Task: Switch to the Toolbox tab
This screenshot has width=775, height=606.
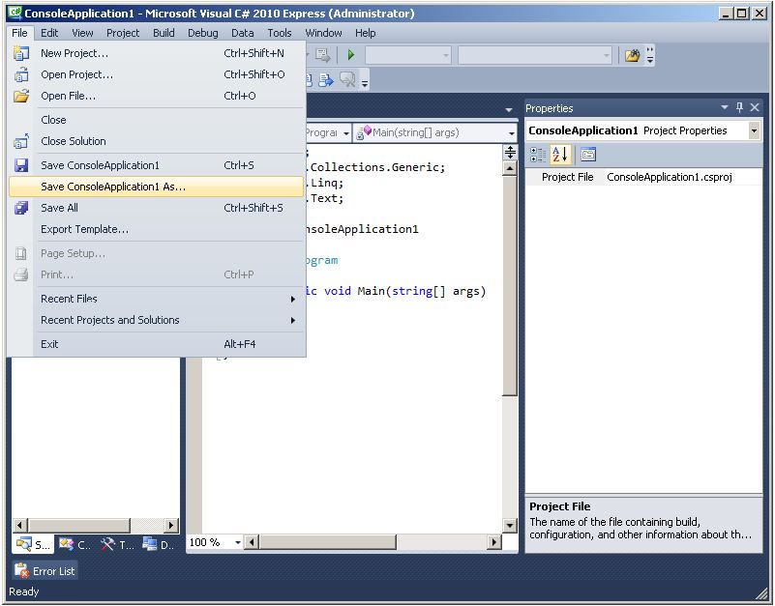Action: 117,545
